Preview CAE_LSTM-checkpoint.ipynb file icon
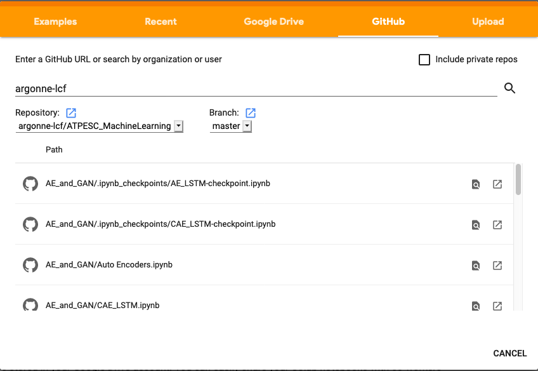The width and height of the screenshot is (538, 371). 476,225
